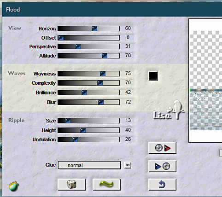Click the Altitude slider track
The image size is (222, 197).
(88, 56)
